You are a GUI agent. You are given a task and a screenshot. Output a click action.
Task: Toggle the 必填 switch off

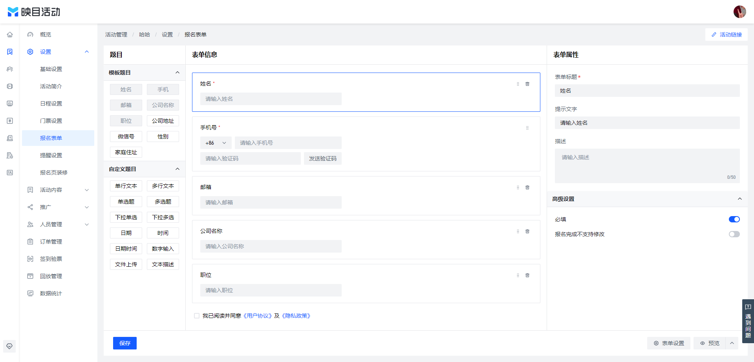point(734,219)
